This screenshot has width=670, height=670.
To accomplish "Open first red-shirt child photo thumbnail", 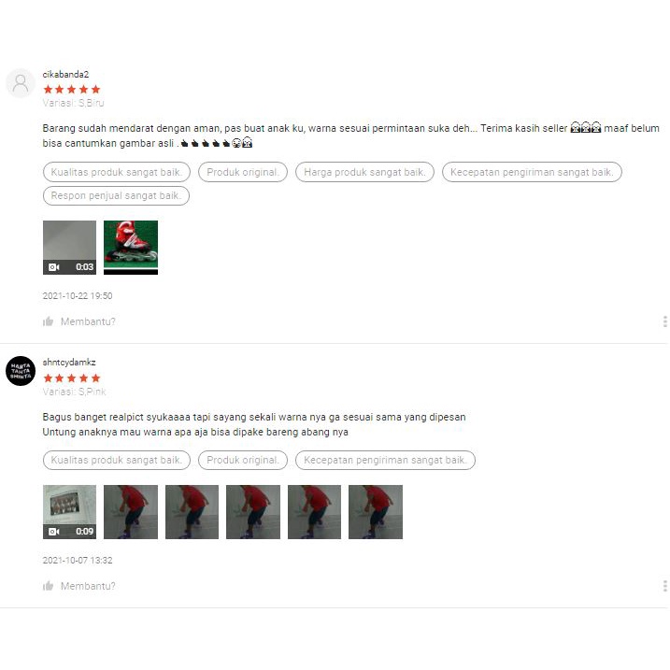I will (131, 512).
